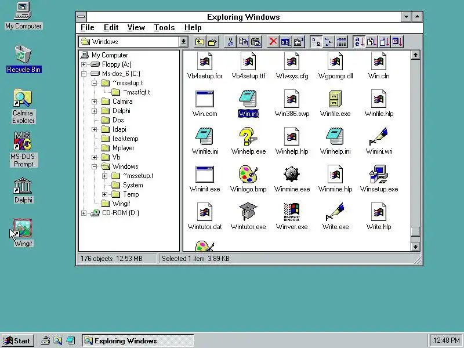Sort files by type
Viewport: 464px width, 348px height.
click(x=372, y=42)
